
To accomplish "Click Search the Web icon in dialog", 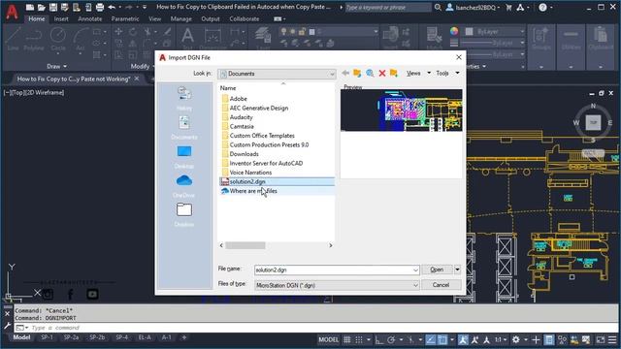I will tap(370, 74).
